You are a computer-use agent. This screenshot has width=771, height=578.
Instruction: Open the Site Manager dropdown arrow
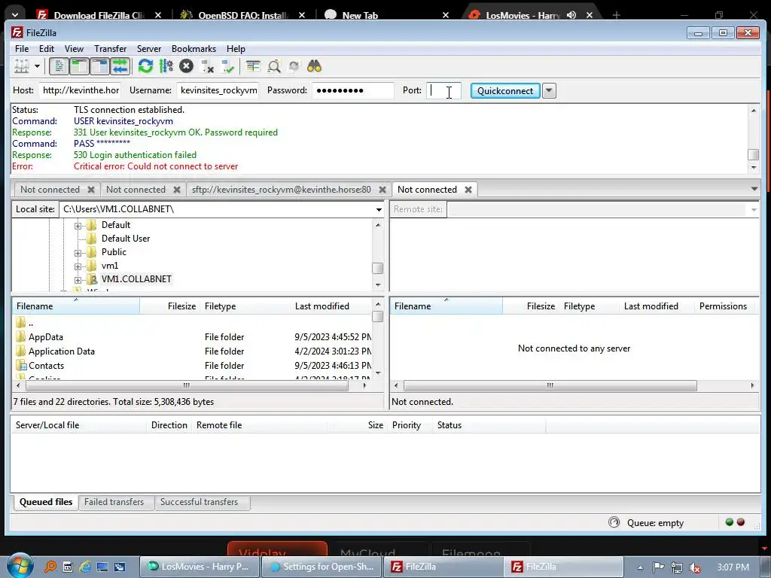point(38,66)
